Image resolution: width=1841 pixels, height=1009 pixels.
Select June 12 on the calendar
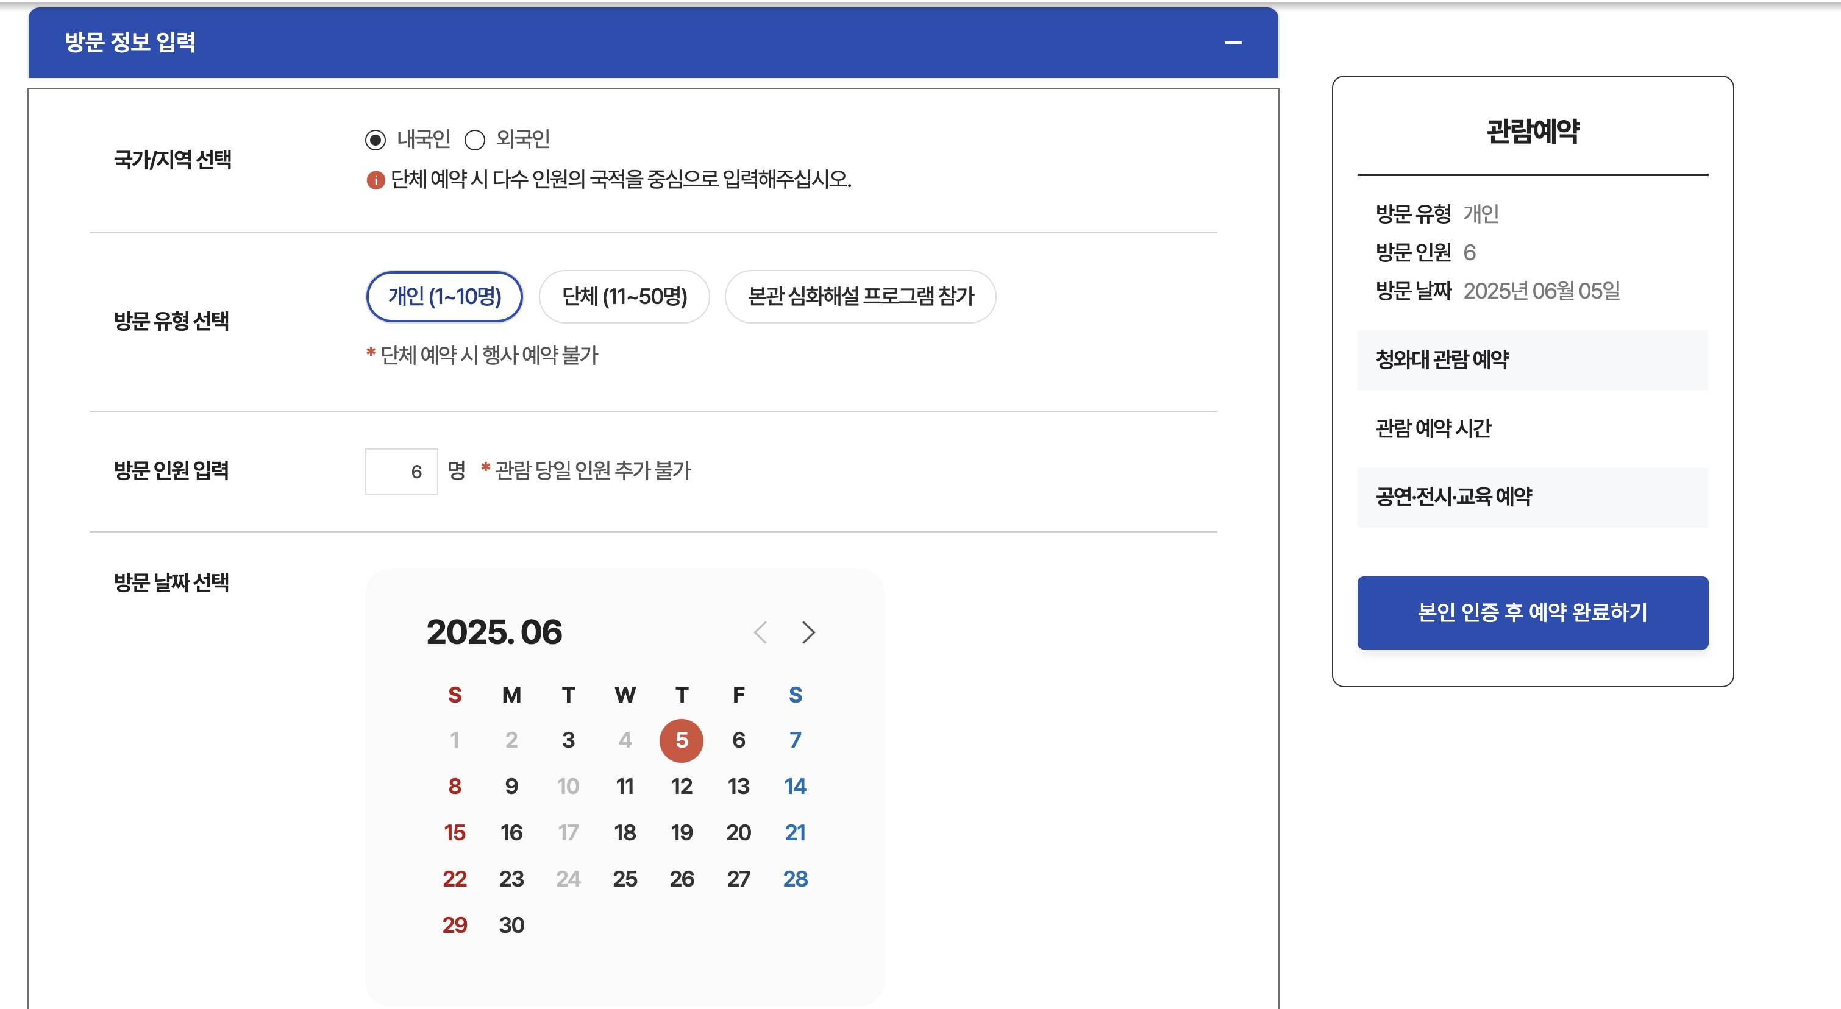pos(681,786)
